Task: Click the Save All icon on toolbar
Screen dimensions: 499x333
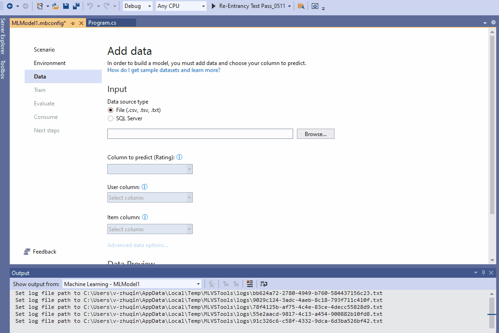Action: click(77, 6)
